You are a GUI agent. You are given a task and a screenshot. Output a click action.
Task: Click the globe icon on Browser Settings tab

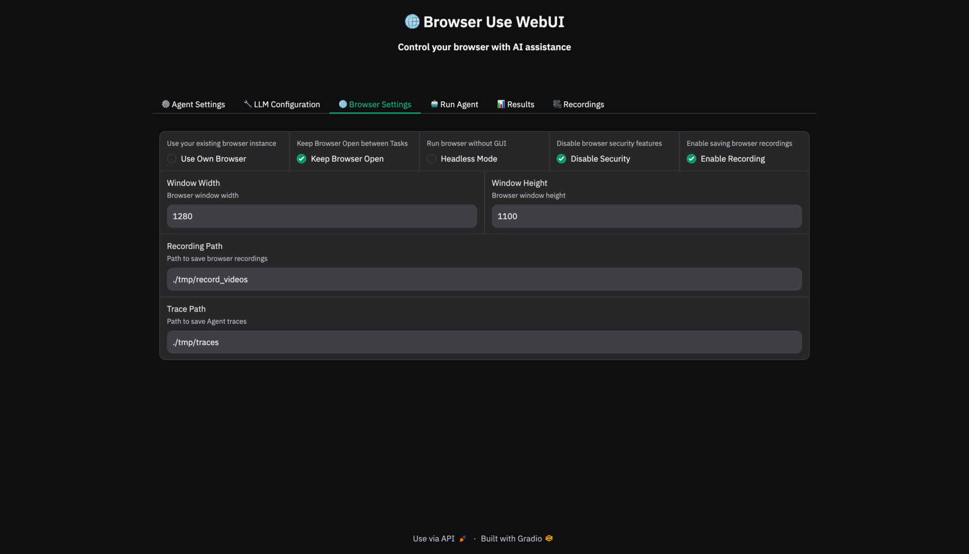[342, 104]
